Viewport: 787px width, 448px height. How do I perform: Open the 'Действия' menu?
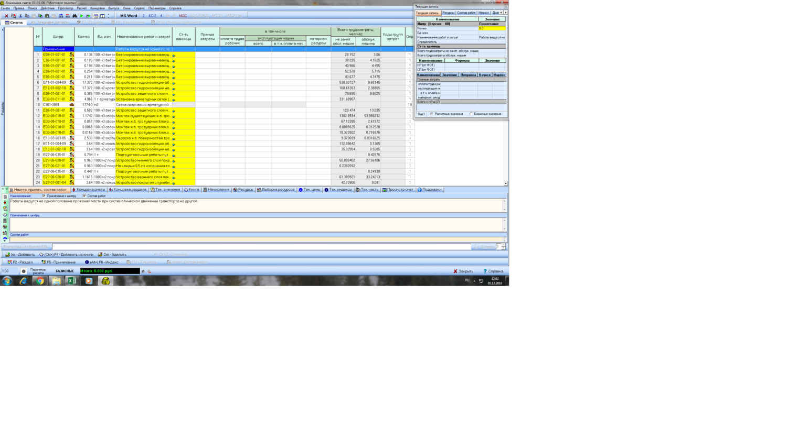47,8
